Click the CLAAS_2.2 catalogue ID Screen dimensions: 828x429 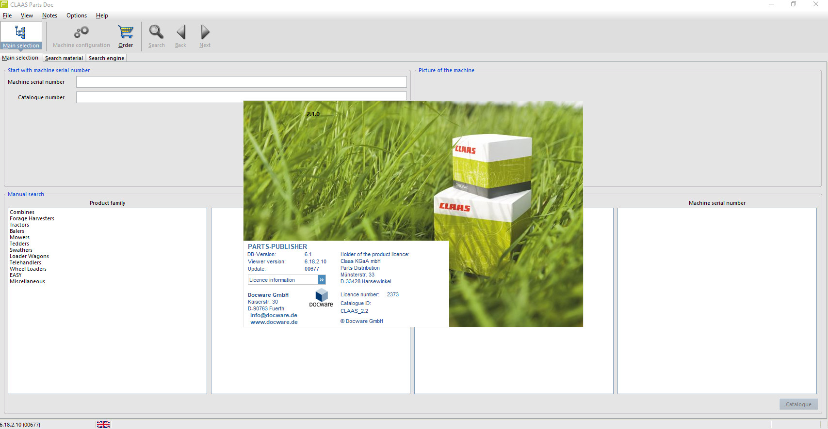coord(354,311)
